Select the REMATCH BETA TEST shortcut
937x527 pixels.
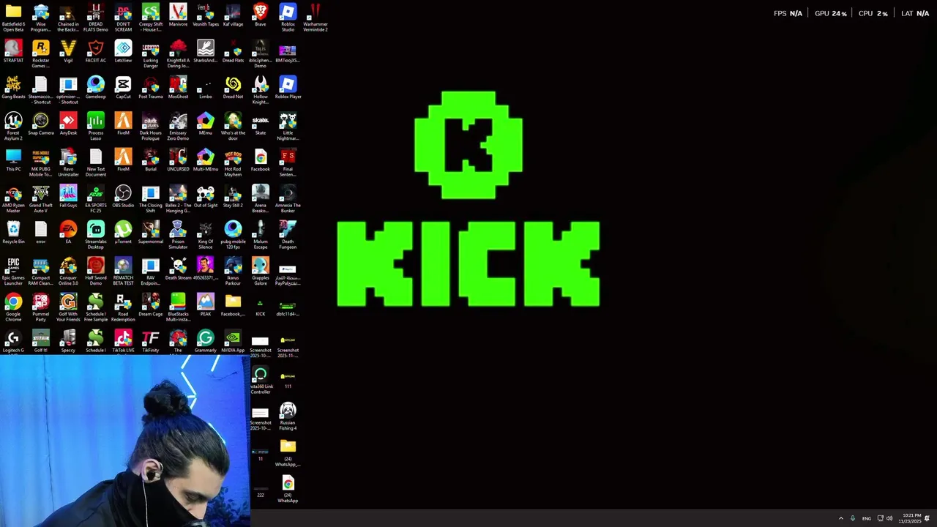pos(123,272)
